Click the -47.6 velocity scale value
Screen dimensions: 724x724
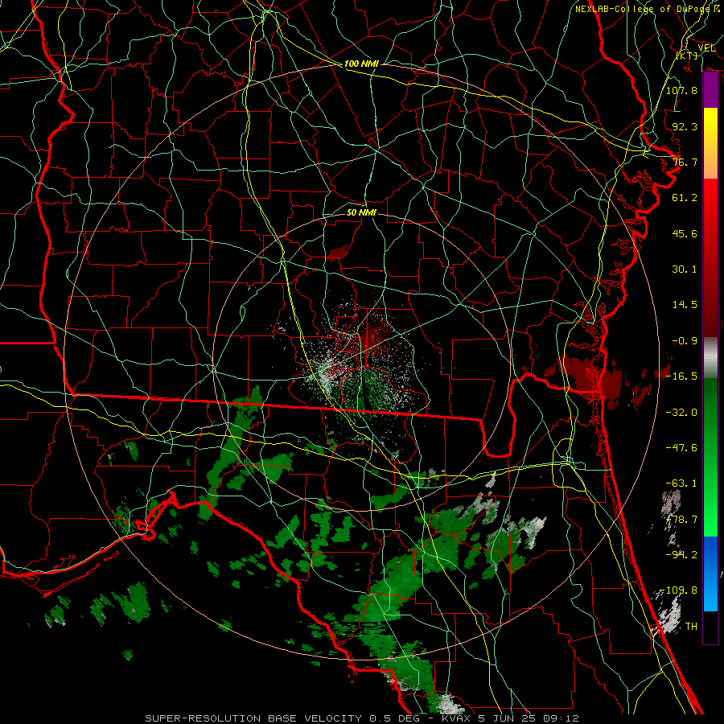coord(681,448)
